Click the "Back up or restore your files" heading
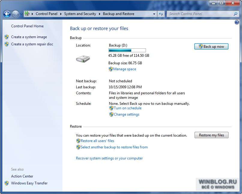The height and width of the screenshot is (194, 242). (99, 29)
